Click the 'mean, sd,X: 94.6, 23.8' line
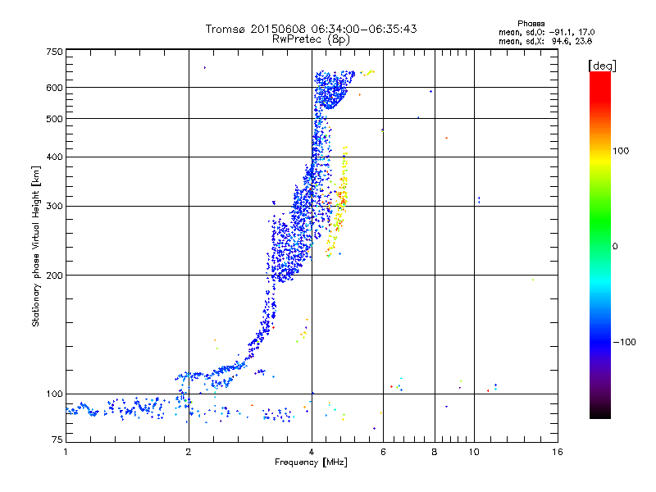This screenshot has height=492, width=656. [x=545, y=41]
